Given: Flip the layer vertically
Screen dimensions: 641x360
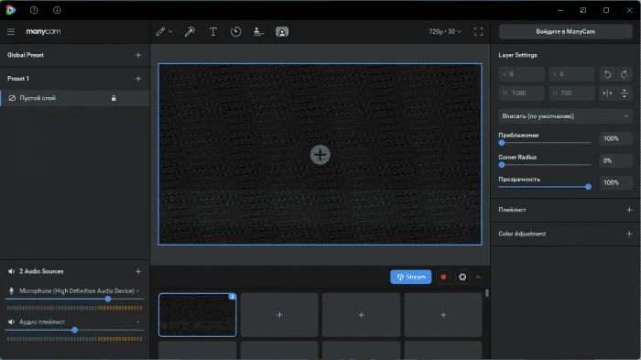Looking at the screenshot, I should click(625, 93).
